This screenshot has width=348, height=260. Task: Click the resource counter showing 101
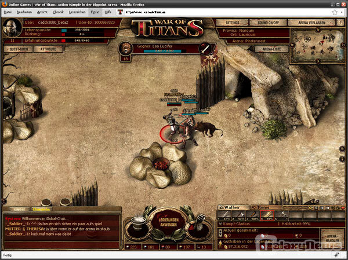pos(151,247)
